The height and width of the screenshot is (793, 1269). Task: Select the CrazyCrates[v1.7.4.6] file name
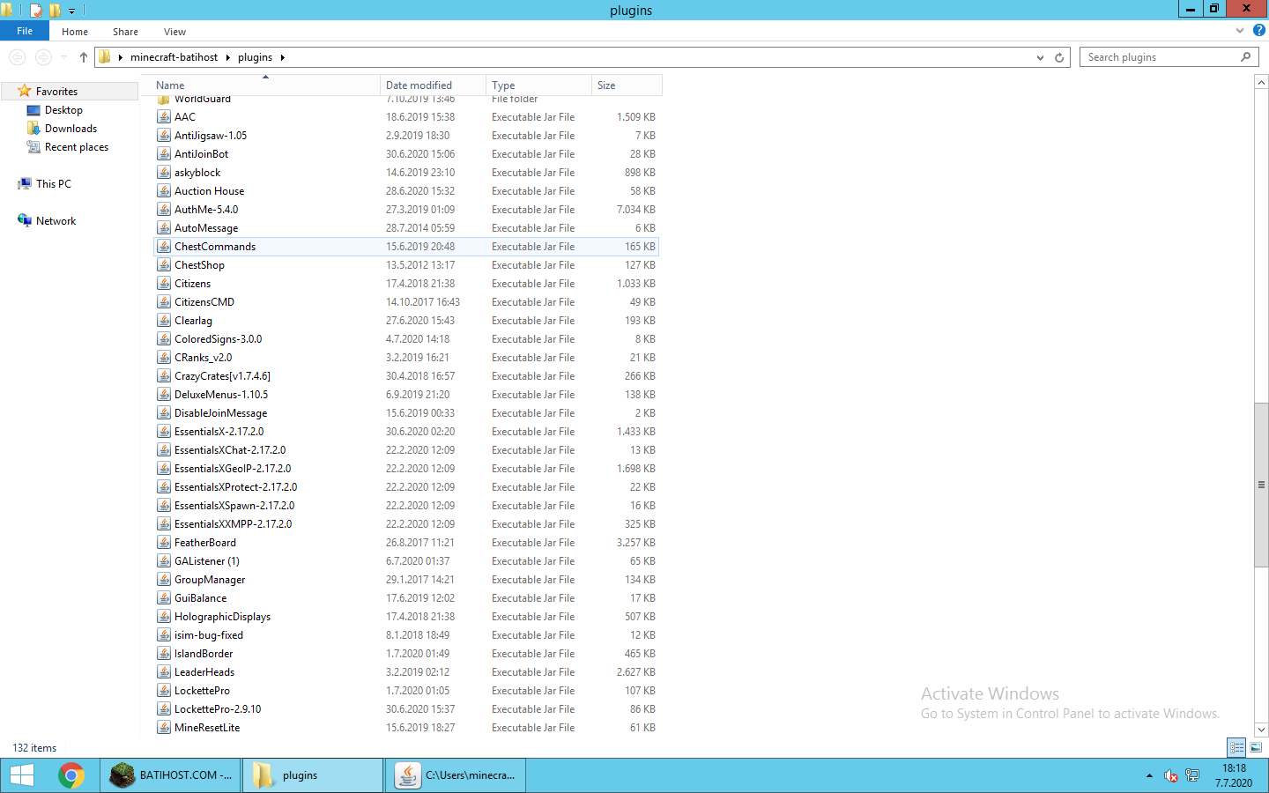tap(223, 376)
